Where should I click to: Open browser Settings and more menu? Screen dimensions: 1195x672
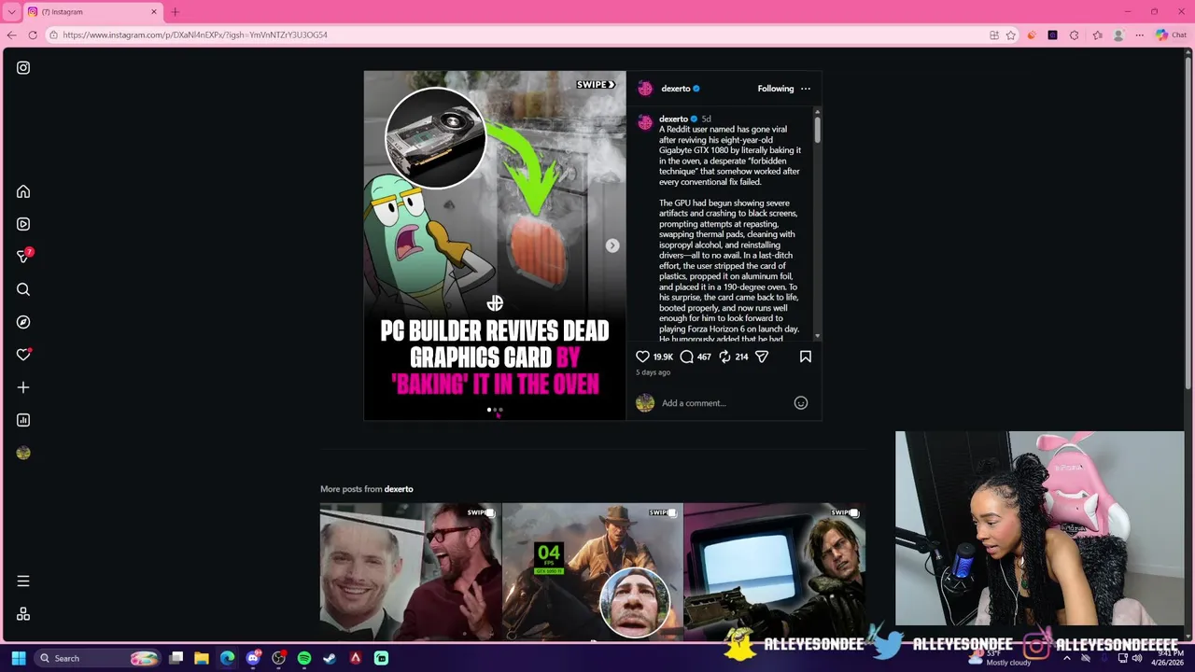point(1140,35)
